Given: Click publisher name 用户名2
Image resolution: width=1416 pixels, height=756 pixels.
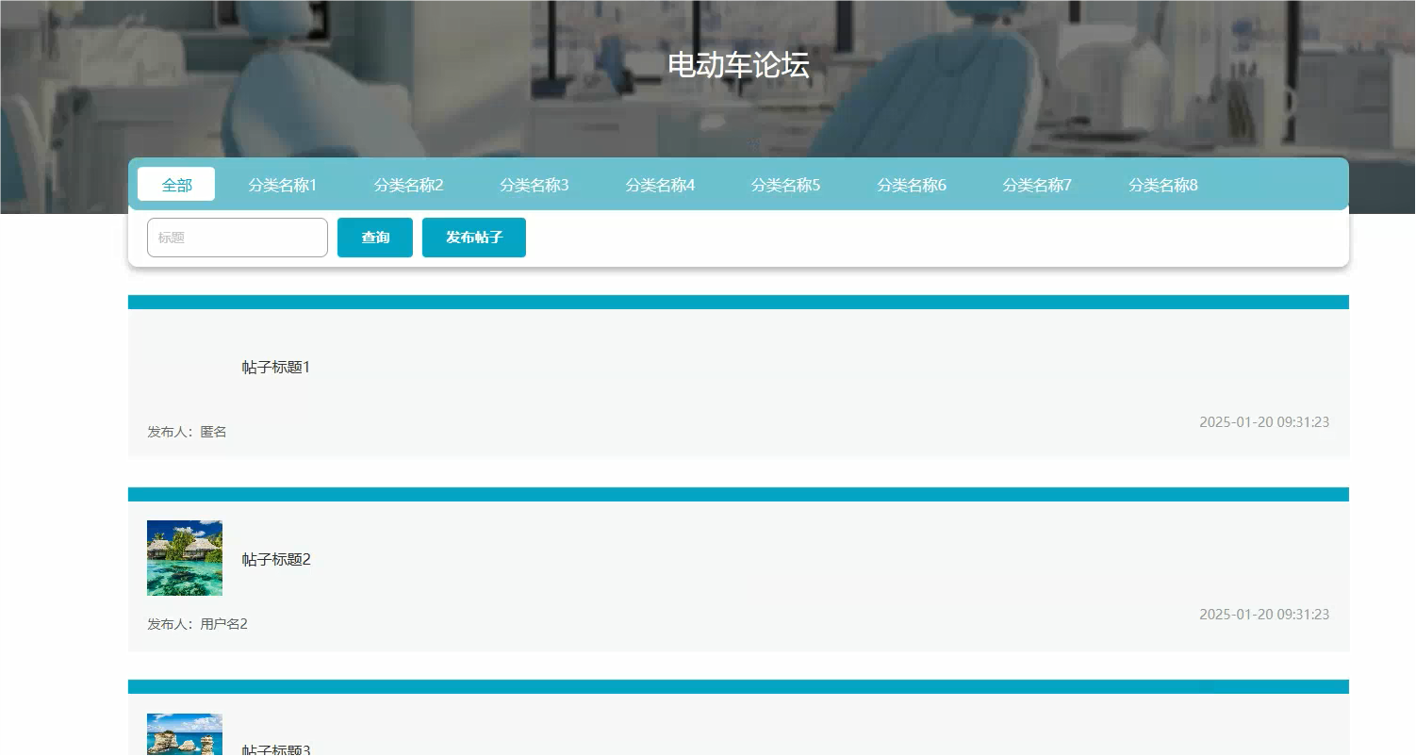Looking at the screenshot, I should click(x=223, y=623).
